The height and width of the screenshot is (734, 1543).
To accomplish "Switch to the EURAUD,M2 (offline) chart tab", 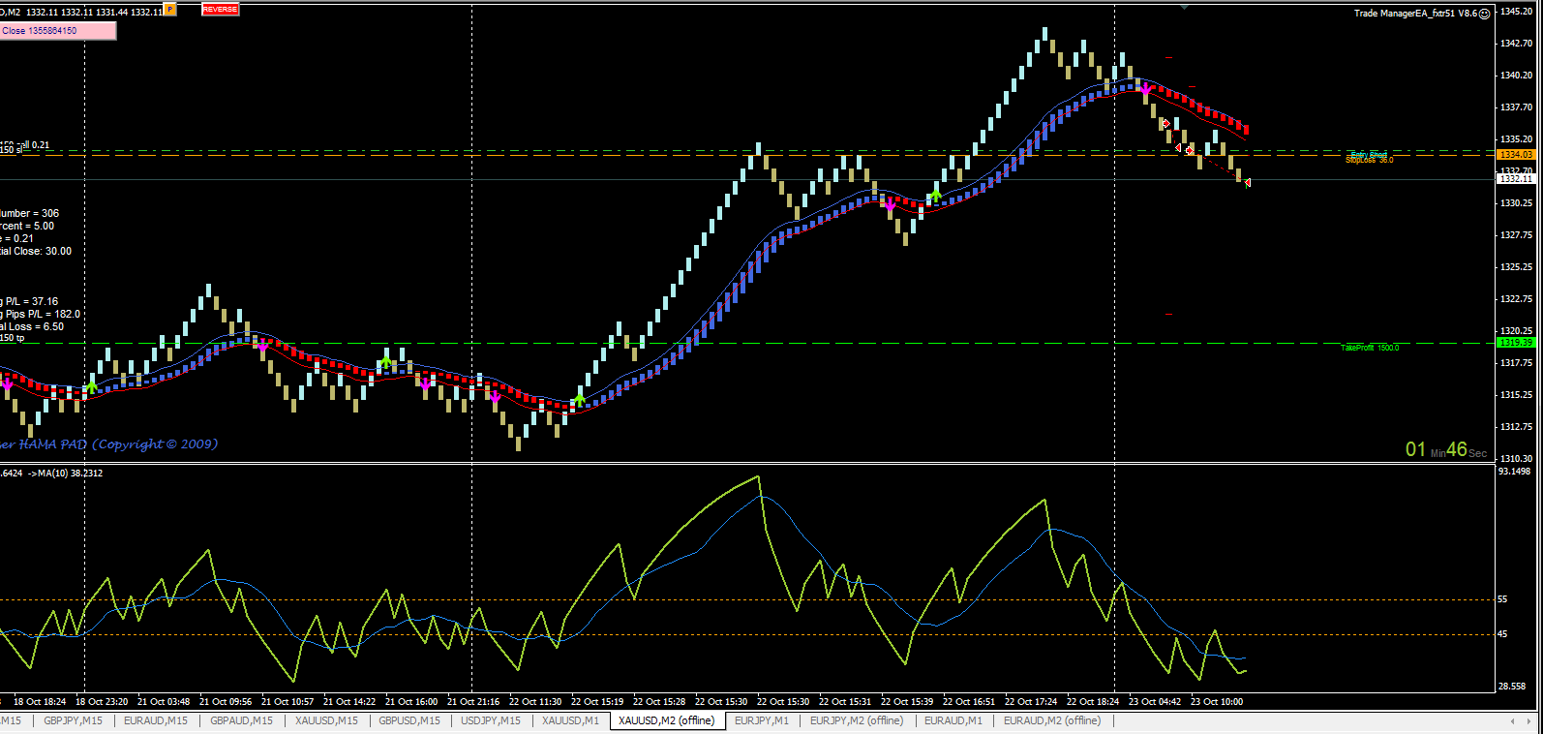I will click(x=1051, y=720).
